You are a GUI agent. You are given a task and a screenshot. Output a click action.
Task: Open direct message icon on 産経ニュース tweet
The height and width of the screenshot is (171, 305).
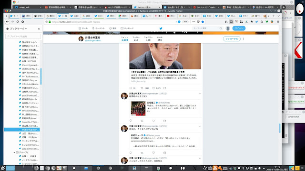coord(164,153)
